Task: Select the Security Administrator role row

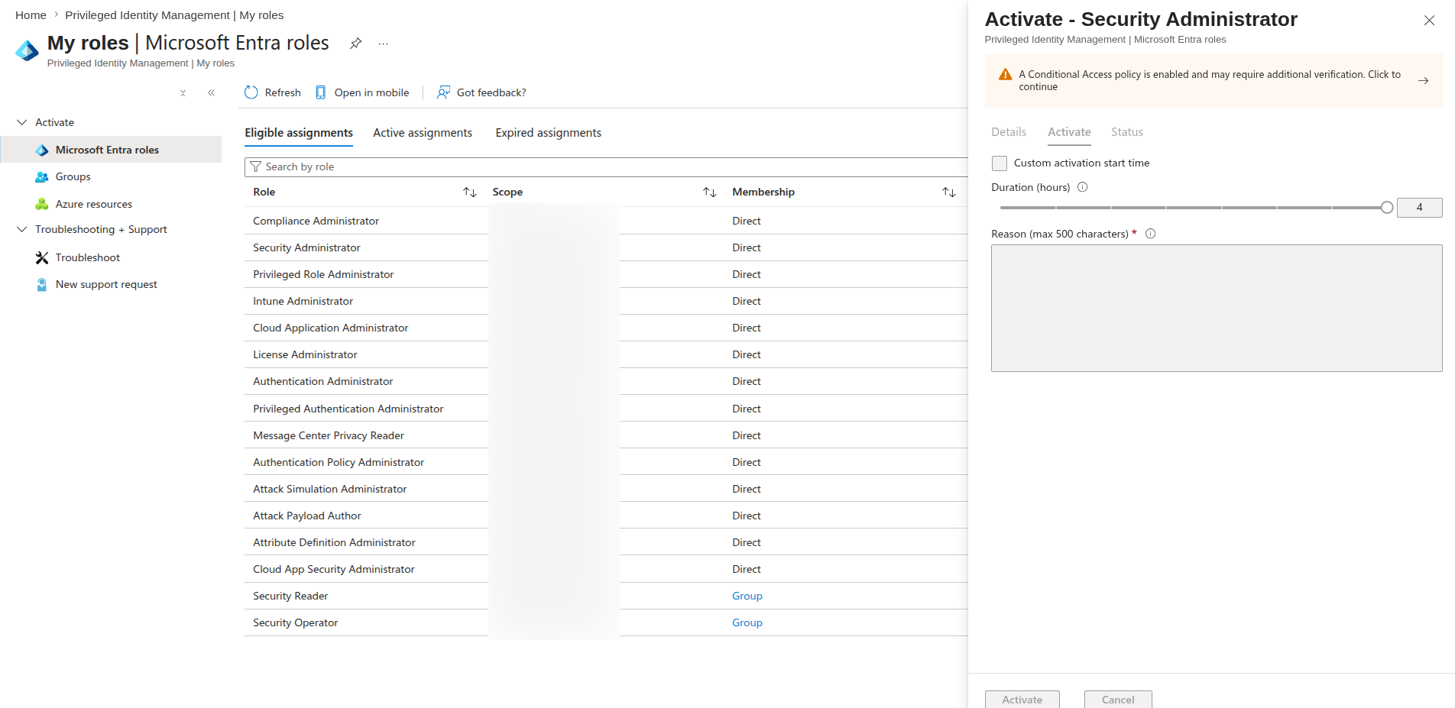Action: (607, 247)
